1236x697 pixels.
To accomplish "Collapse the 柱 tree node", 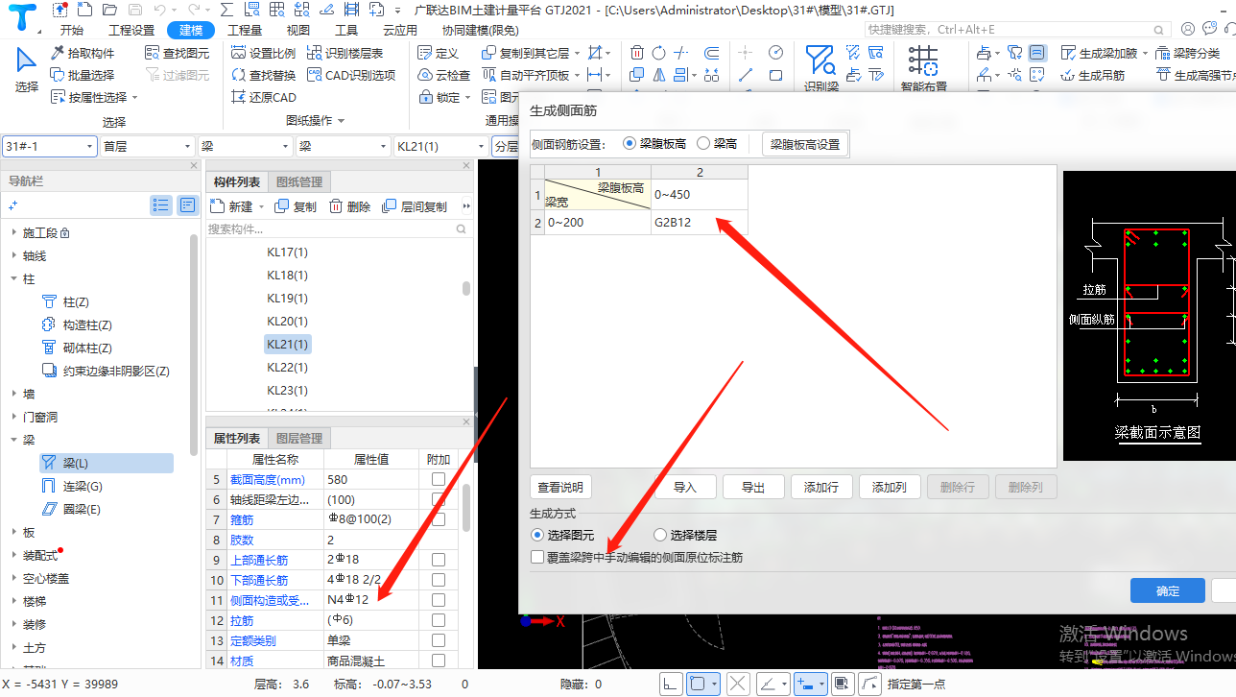I will click(x=13, y=279).
